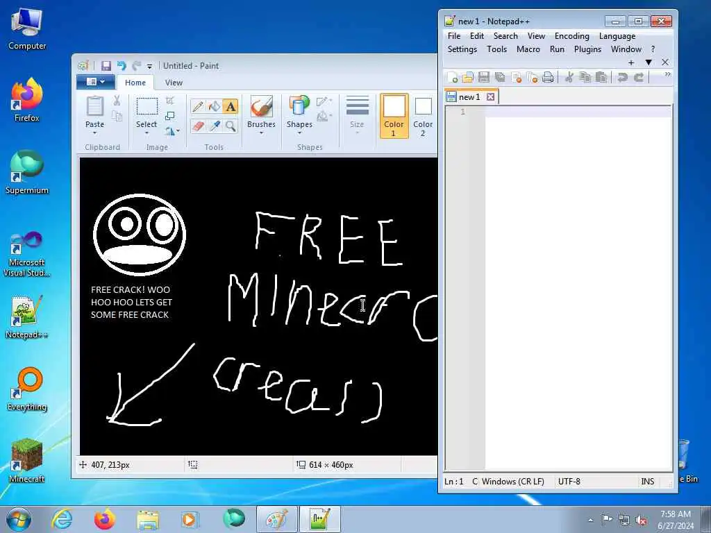Open the Settings menu in Notepad++
711x533 pixels.
pos(462,49)
